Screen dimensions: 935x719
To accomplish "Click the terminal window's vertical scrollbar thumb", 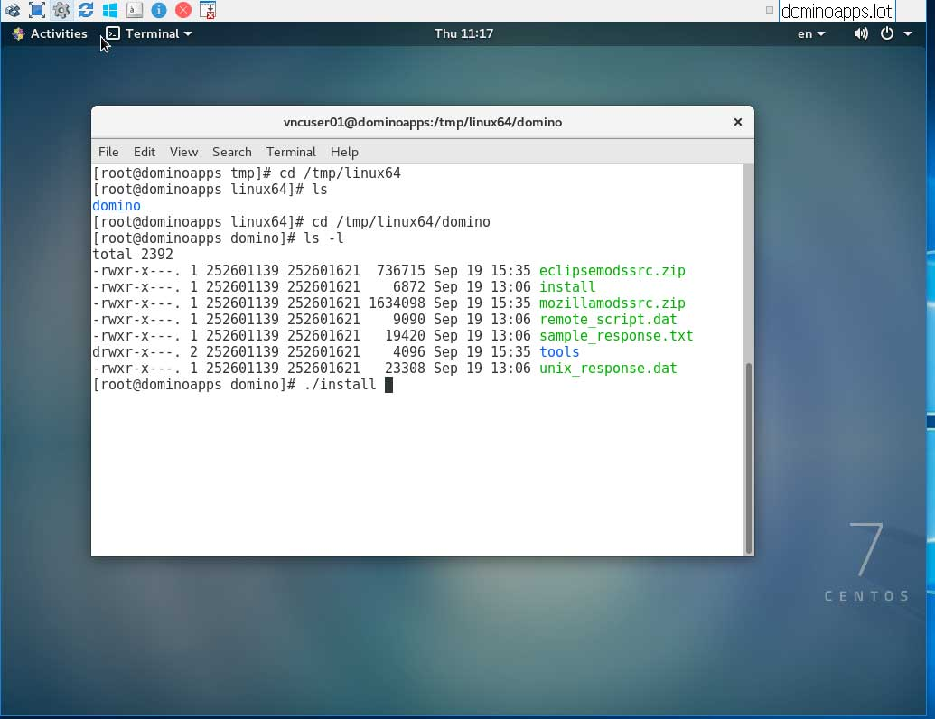I will pos(748,458).
